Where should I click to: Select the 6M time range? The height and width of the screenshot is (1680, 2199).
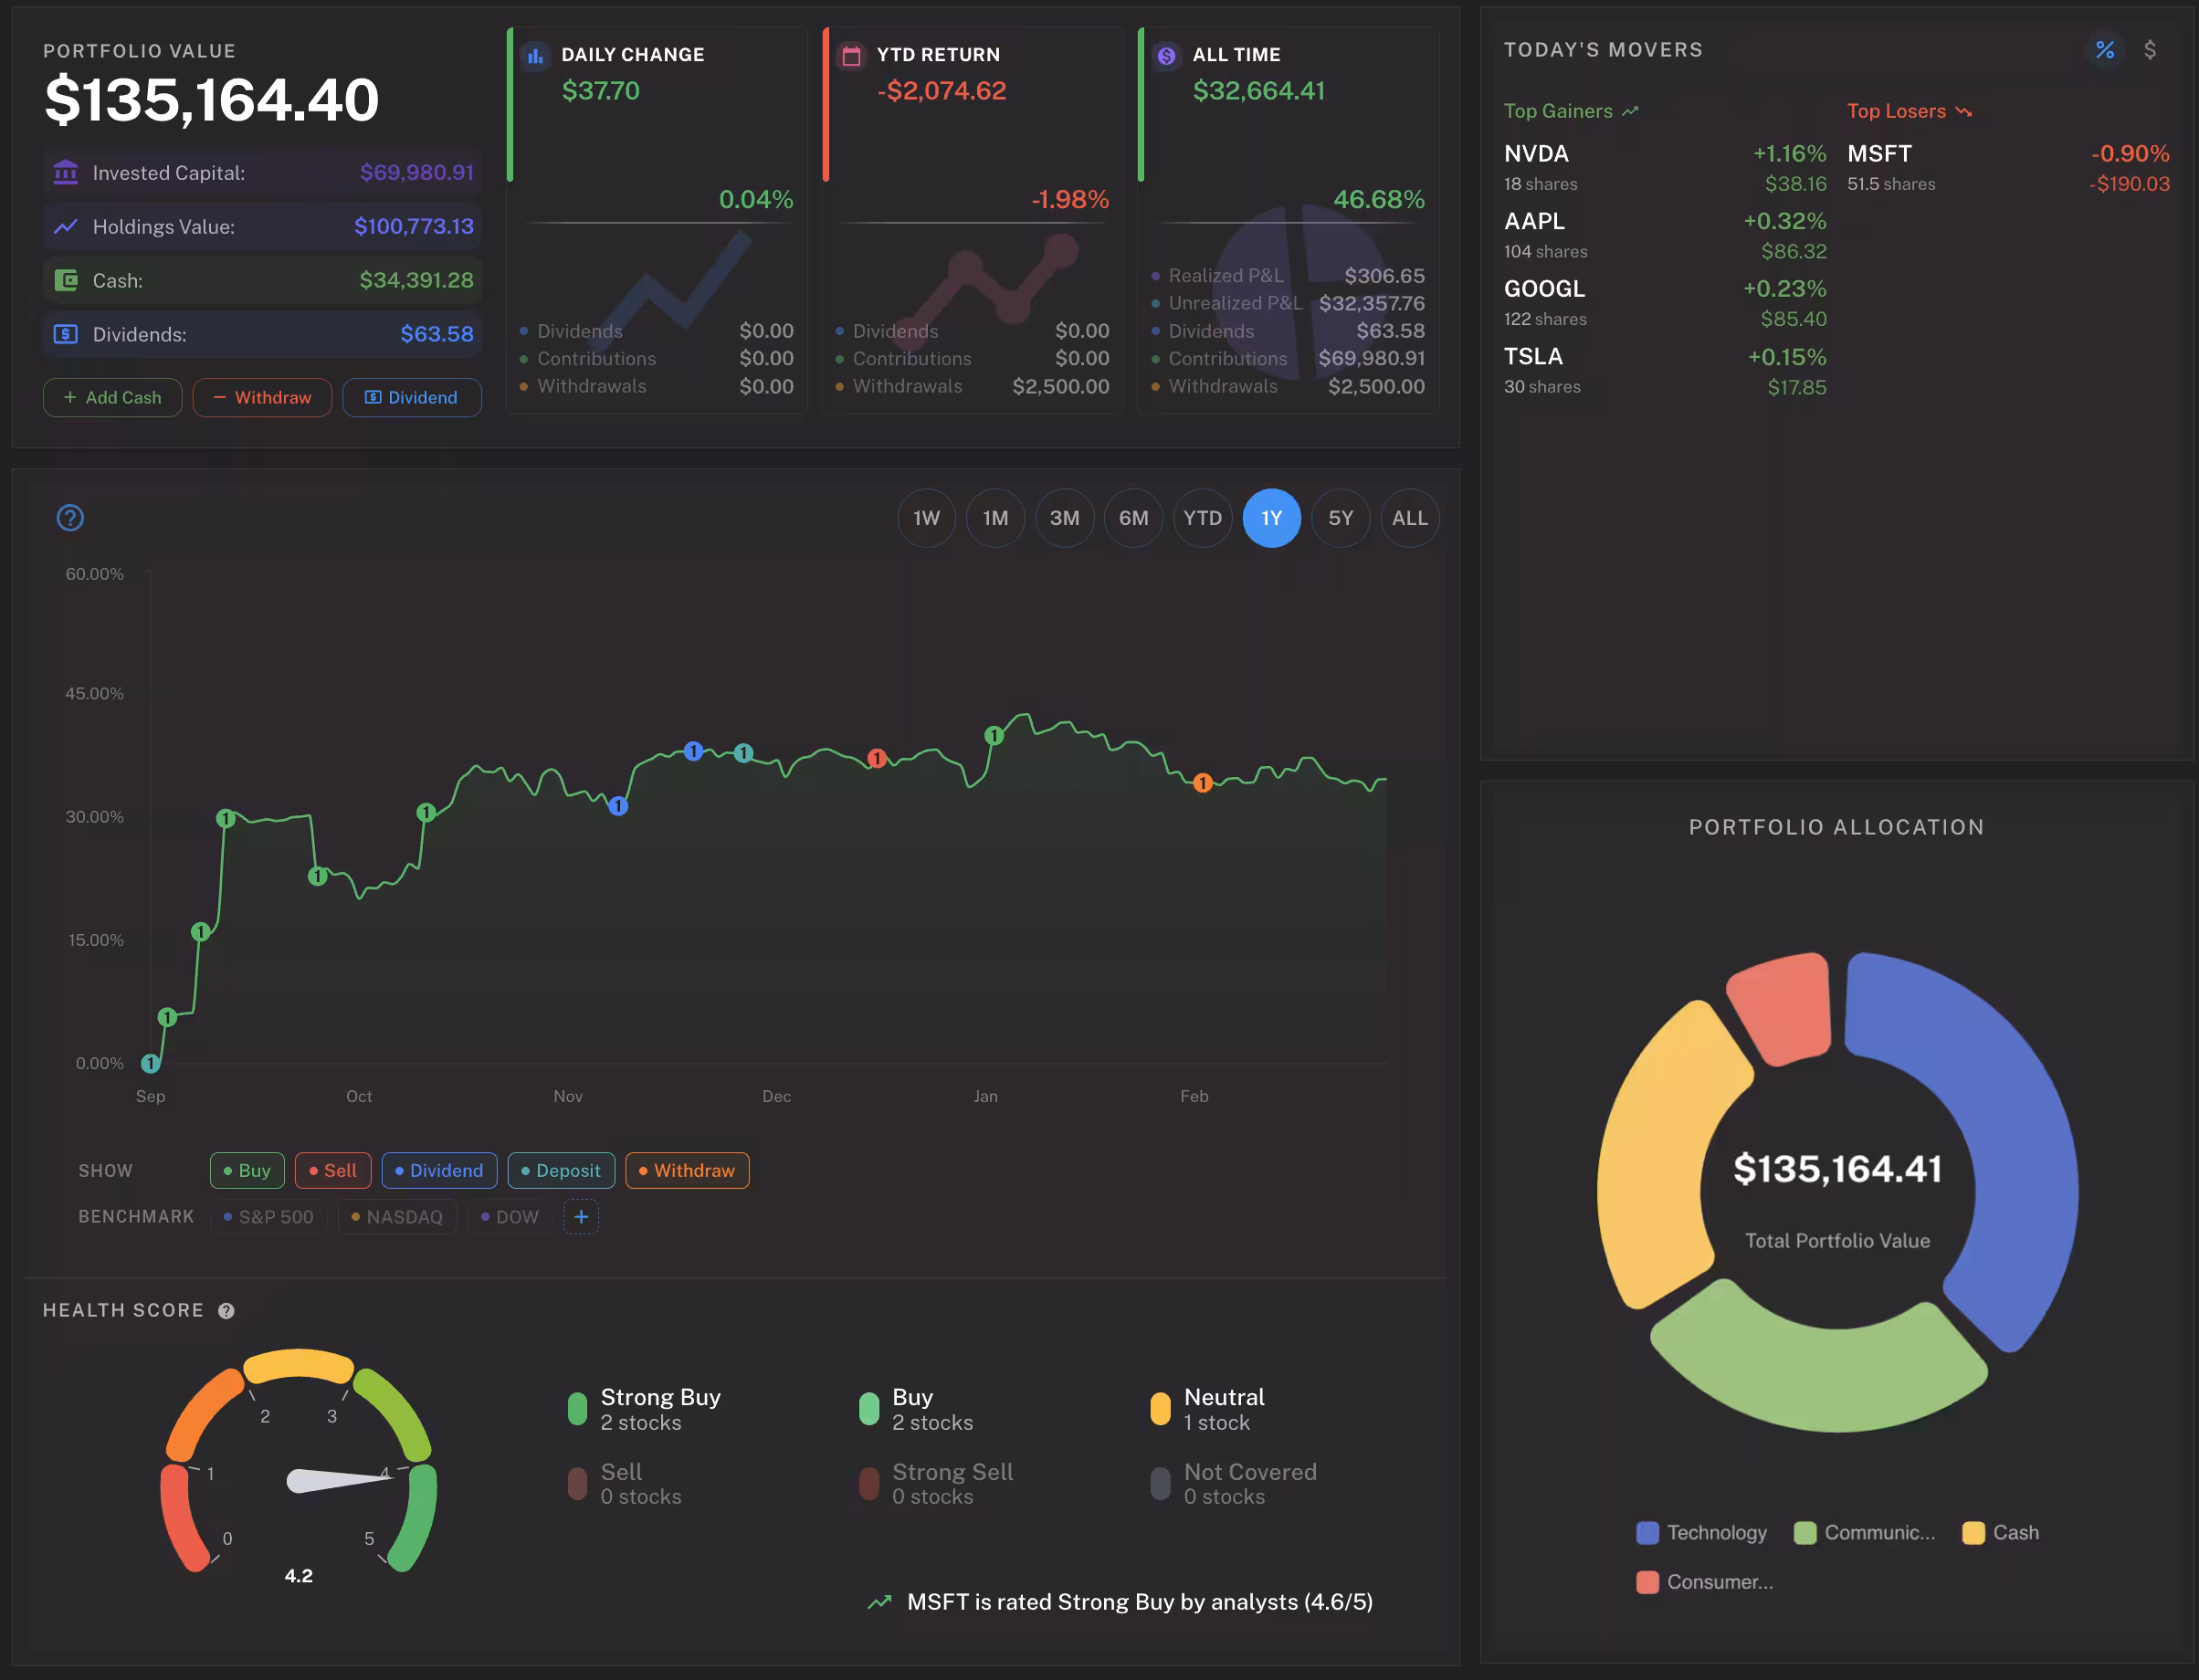(1133, 518)
